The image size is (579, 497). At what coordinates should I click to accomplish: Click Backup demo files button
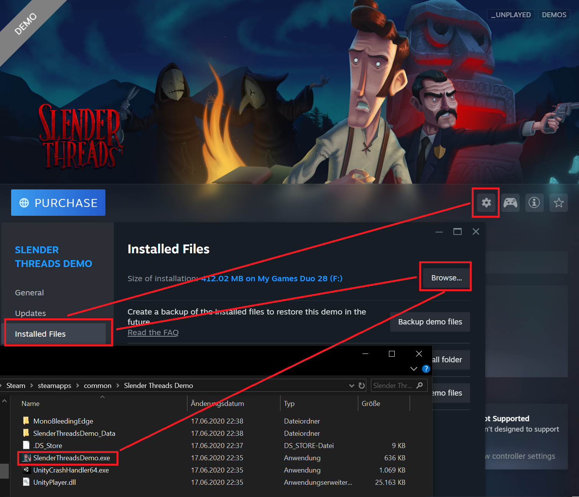pyautogui.click(x=430, y=322)
